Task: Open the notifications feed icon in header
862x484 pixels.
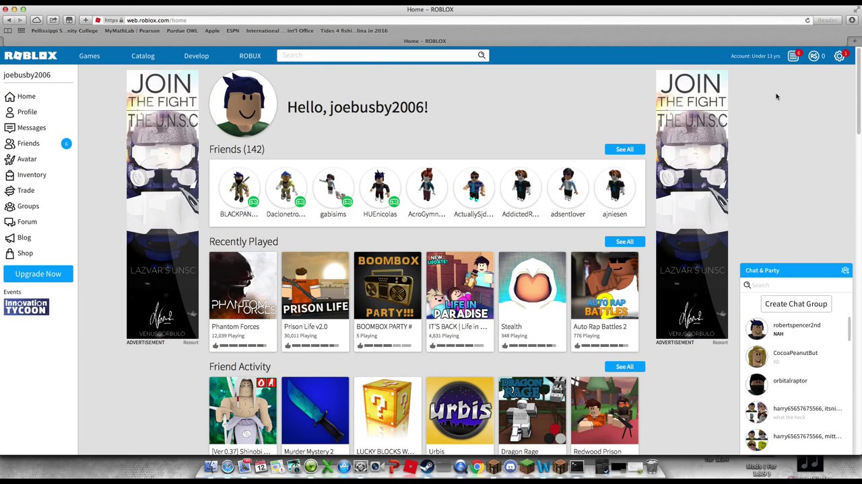Action: 793,56
